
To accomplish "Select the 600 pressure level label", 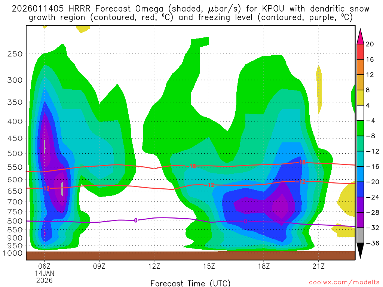I will 15,180.
